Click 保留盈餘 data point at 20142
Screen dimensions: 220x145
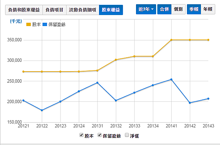[x=190, y=103]
